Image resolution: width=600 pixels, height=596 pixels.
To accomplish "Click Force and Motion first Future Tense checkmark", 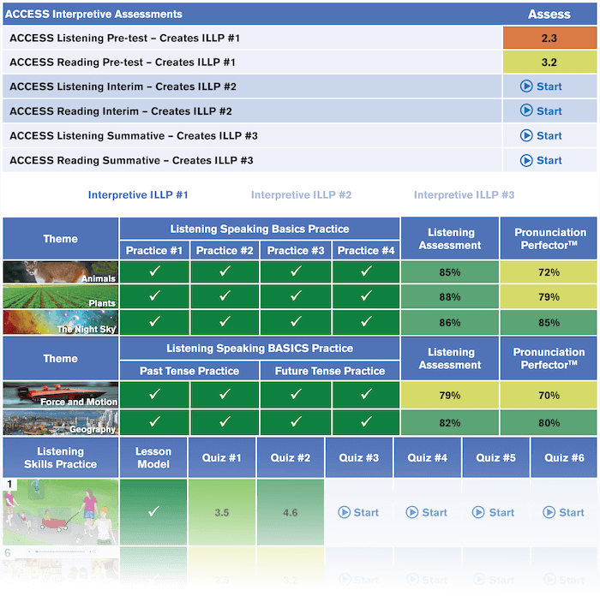I will coord(296,394).
